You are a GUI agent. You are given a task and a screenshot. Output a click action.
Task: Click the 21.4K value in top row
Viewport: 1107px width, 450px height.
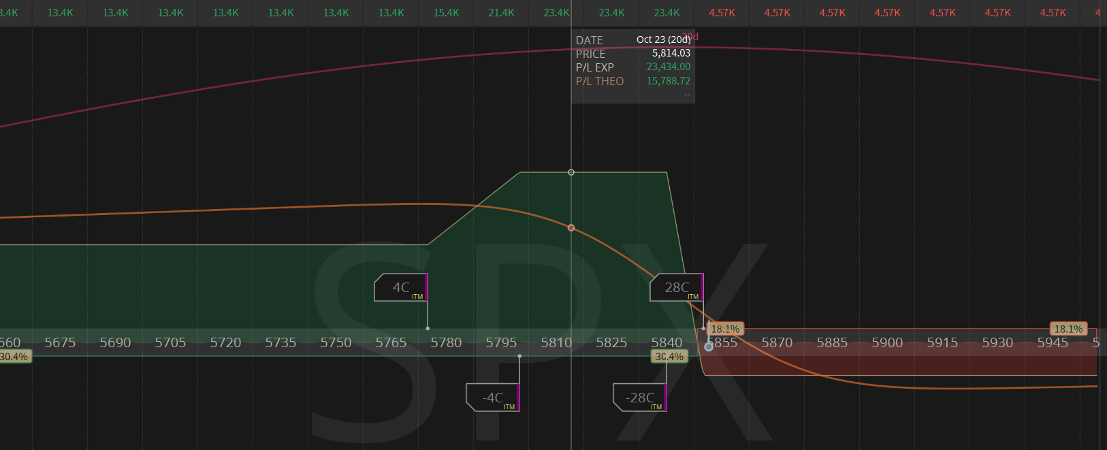pyautogui.click(x=502, y=13)
